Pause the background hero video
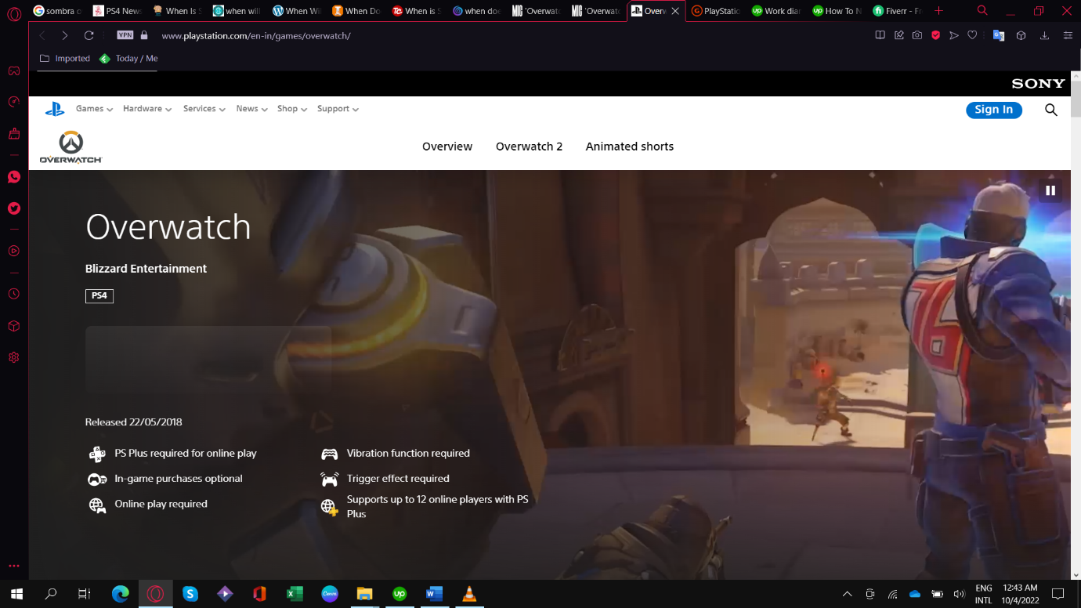 tap(1050, 190)
